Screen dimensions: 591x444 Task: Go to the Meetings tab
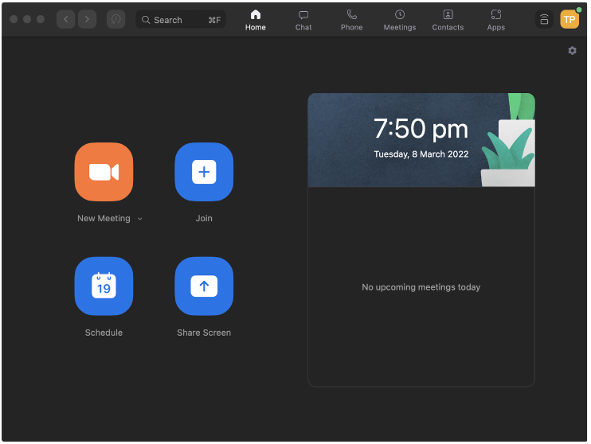(400, 20)
